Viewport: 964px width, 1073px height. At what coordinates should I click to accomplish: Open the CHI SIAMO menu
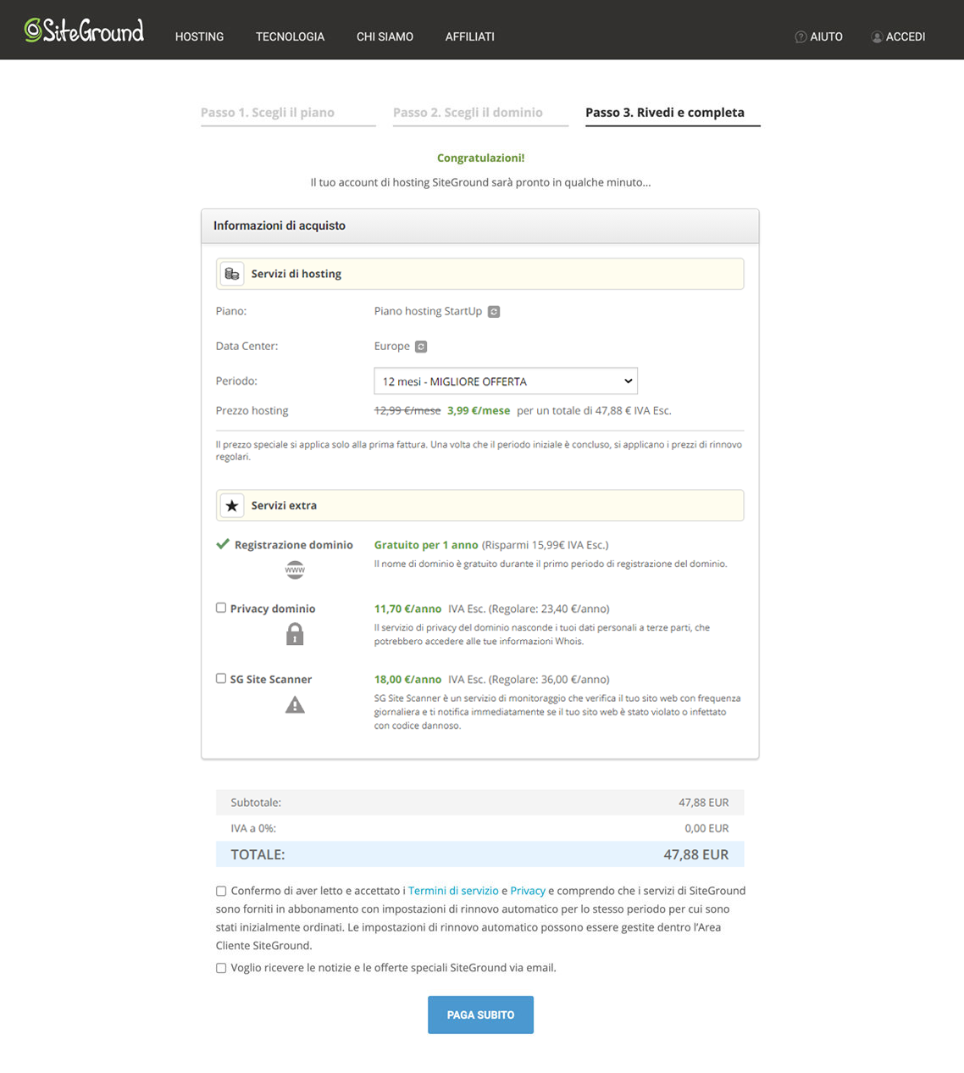point(385,36)
